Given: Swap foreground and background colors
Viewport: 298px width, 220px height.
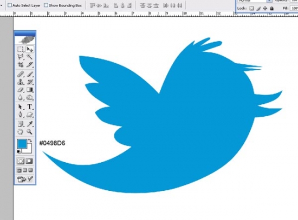Looking at the screenshot, I should (x=30, y=141).
